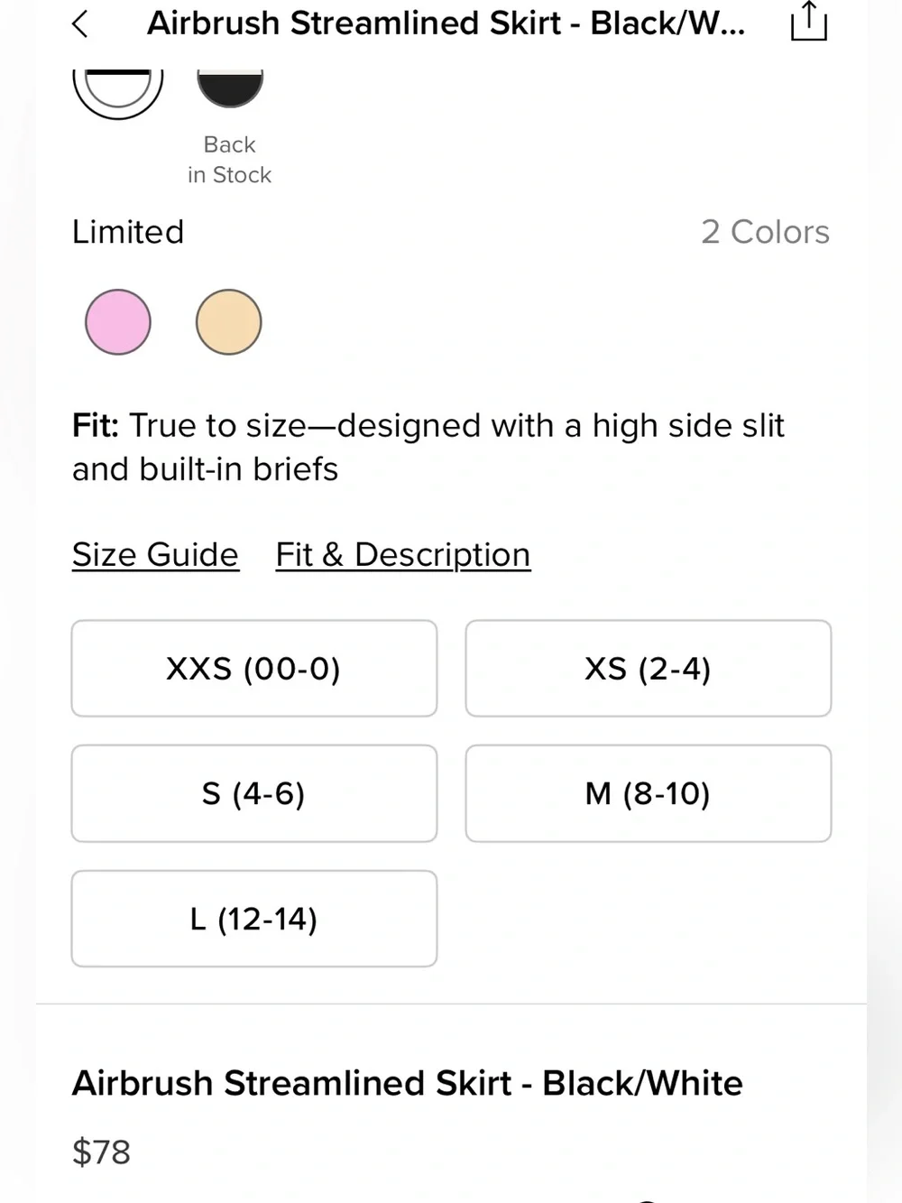Select size M (8-10)
The height and width of the screenshot is (1203, 902).
point(649,794)
